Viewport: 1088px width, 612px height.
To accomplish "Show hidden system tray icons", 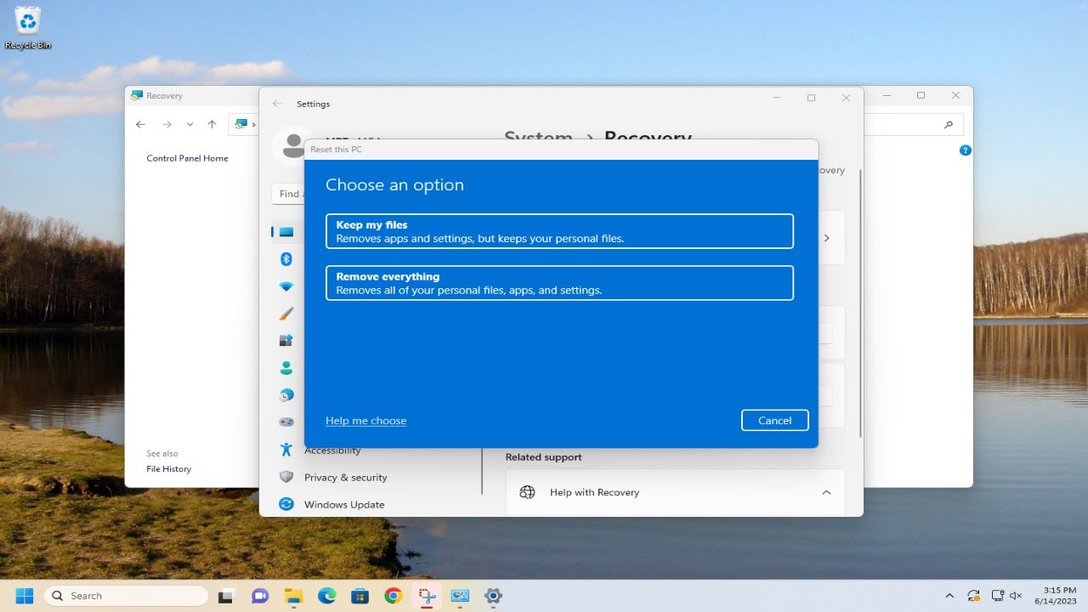I will point(949,596).
